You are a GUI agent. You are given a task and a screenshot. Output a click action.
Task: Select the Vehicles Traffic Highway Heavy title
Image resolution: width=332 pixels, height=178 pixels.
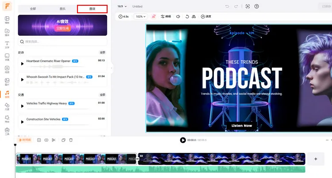pos(46,103)
